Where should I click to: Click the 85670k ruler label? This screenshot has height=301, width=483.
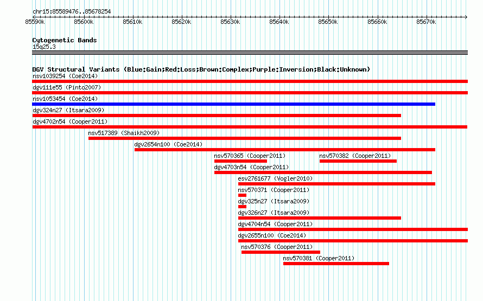click(x=426, y=22)
